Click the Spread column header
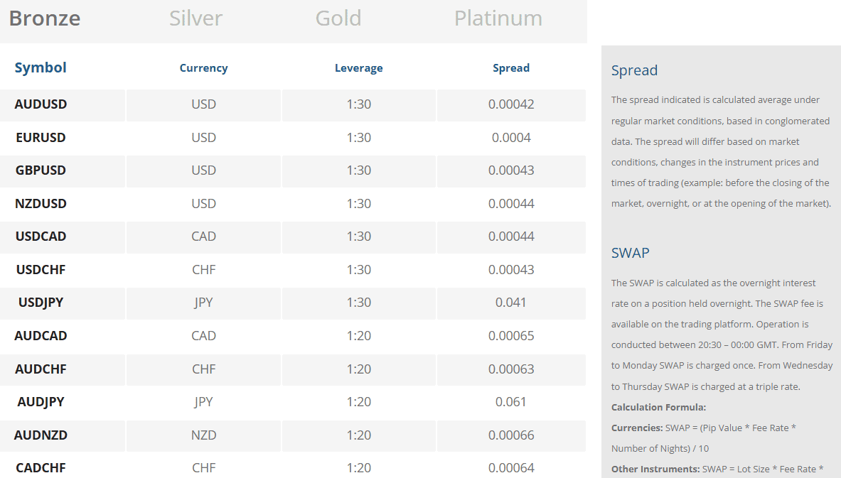841x478 pixels. point(511,67)
